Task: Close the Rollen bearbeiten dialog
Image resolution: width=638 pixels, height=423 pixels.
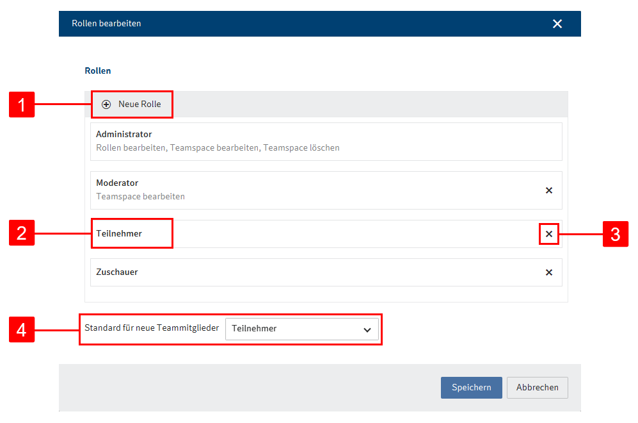Action: tap(557, 24)
